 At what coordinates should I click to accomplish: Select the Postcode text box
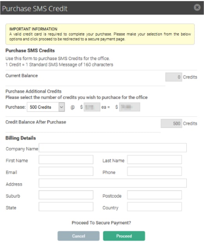[154, 195]
